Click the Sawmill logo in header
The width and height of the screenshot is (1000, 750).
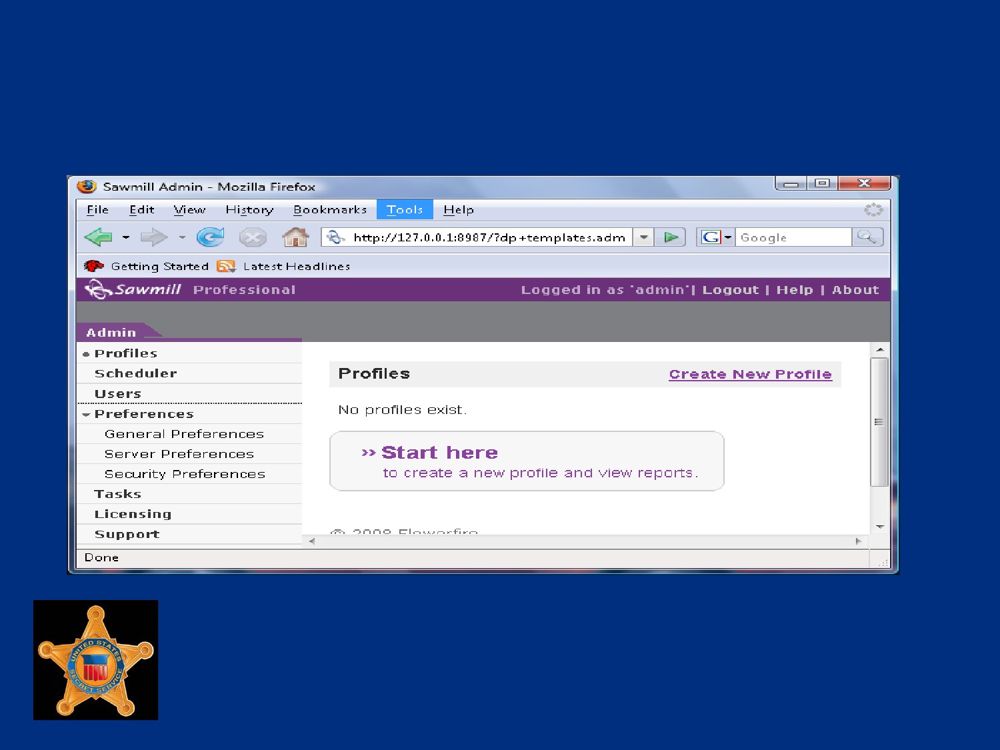(133, 289)
